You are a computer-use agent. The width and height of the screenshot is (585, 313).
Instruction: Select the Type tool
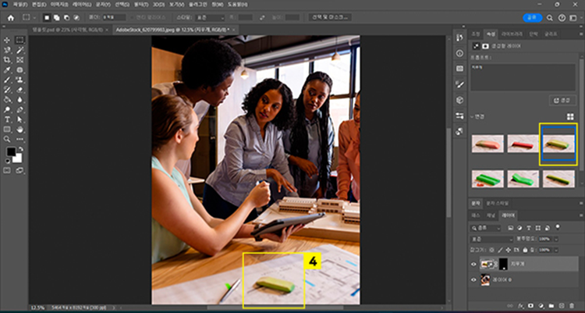(7, 119)
